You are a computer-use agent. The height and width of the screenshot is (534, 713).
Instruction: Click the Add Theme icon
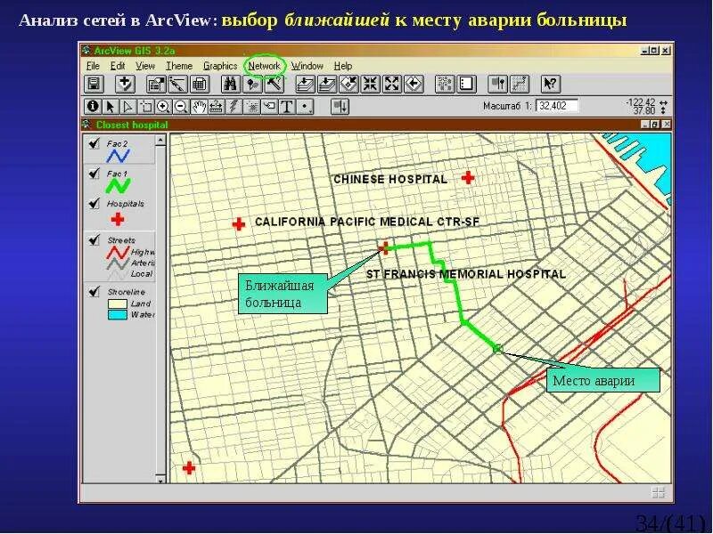[x=125, y=84]
